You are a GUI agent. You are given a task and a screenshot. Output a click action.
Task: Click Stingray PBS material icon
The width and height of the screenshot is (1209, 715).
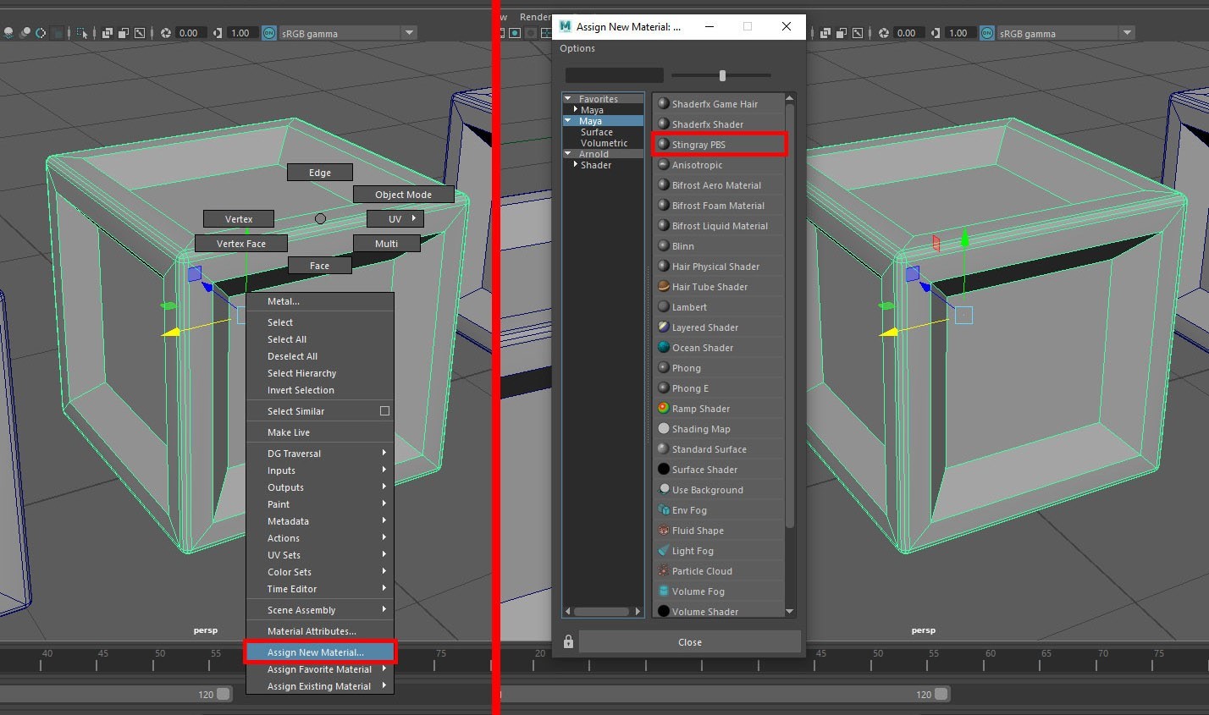click(664, 144)
